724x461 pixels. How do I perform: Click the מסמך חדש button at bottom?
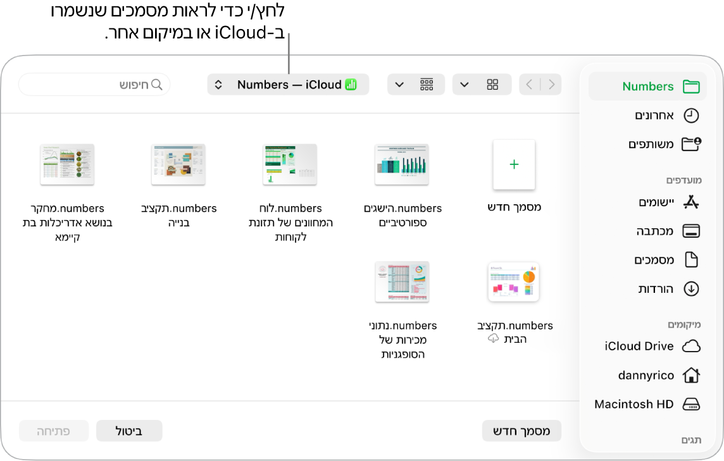[521, 431]
